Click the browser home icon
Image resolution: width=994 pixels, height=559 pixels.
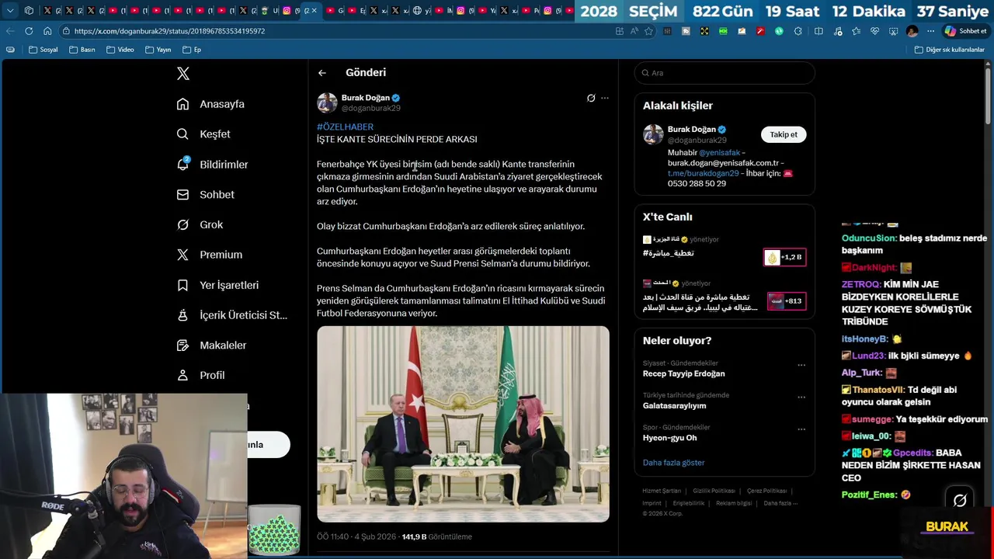47,31
